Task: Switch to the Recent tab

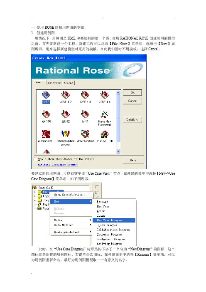Action: [68, 83]
